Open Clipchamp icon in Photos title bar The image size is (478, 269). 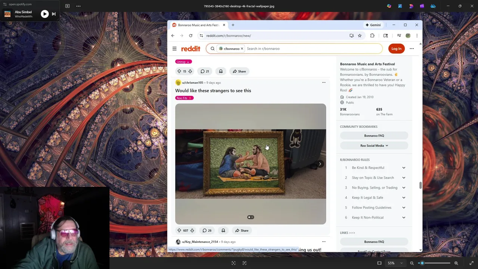[x=422, y=6]
